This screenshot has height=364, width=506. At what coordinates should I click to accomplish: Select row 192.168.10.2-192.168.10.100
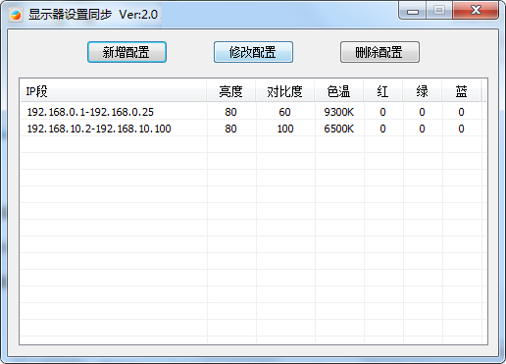point(251,129)
